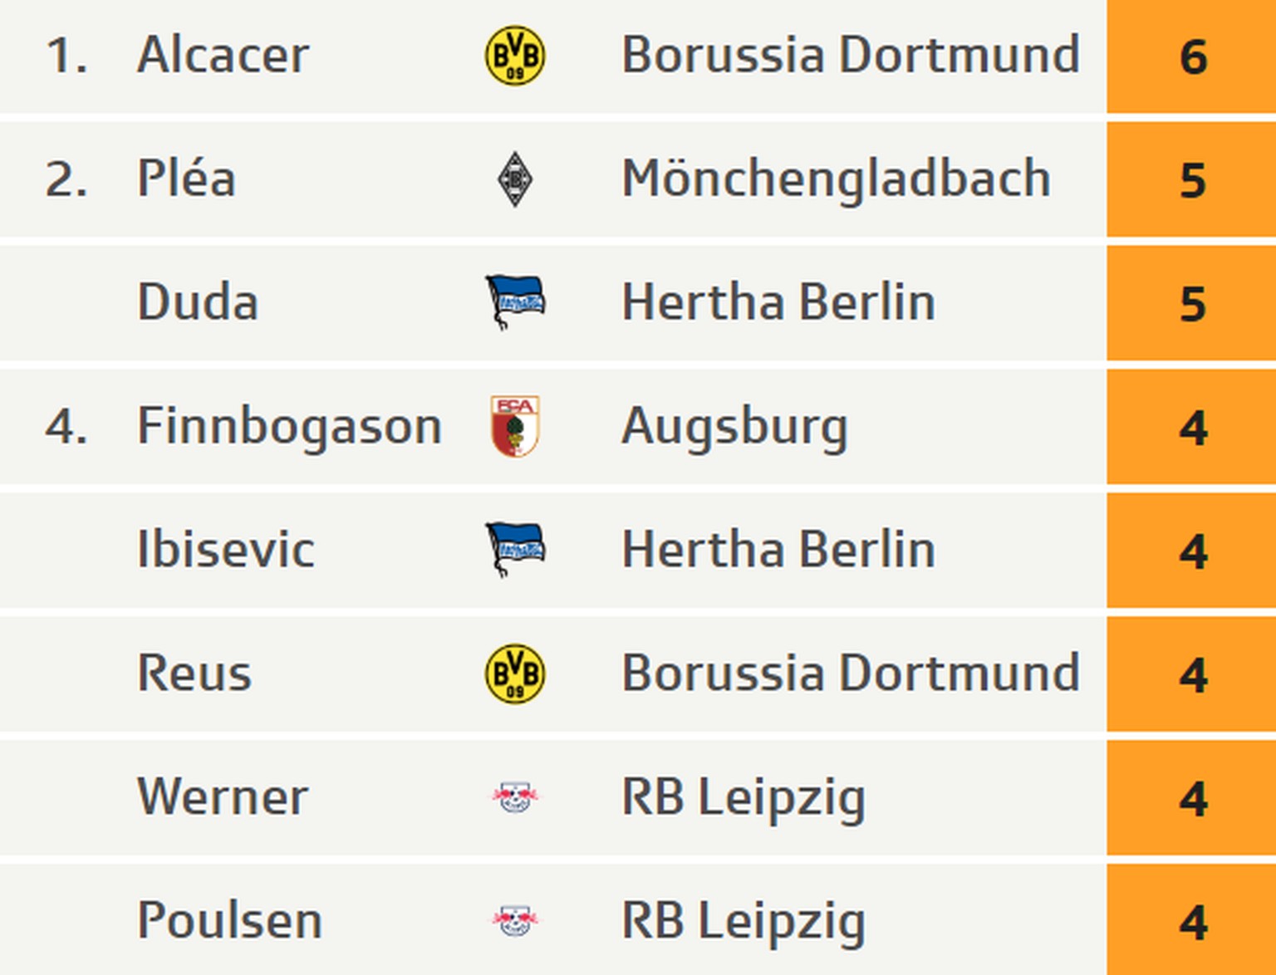The width and height of the screenshot is (1276, 975).
Task: Click Alcacer's goal count of 6
Action: point(1192,56)
